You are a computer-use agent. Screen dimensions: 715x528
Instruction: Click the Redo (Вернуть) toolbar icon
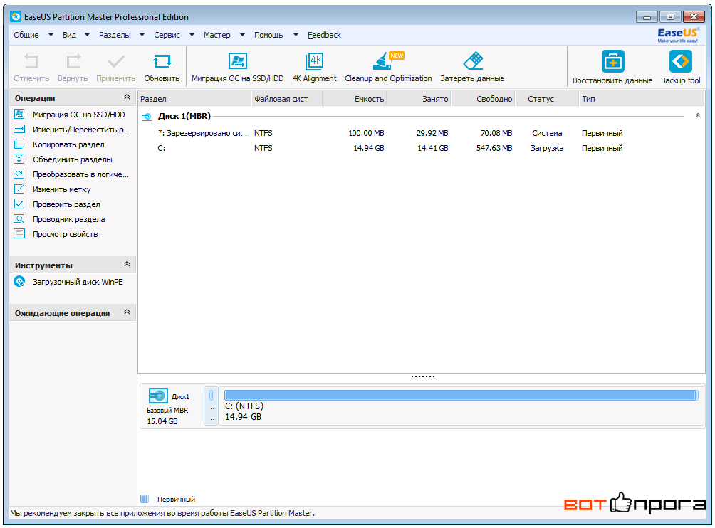[x=73, y=61]
